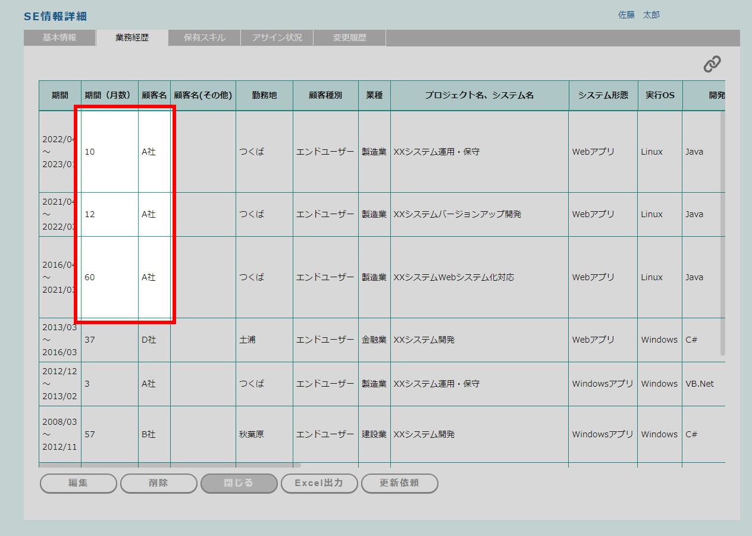Image resolution: width=752 pixels, height=536 pixels.
Task: Click the 削除 button
Action: [x=158, y=483]
